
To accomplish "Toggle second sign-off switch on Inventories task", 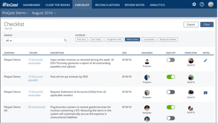I will click(x=171, y=118).
